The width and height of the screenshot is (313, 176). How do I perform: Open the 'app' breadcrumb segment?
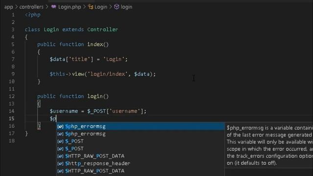coord(8,7)
